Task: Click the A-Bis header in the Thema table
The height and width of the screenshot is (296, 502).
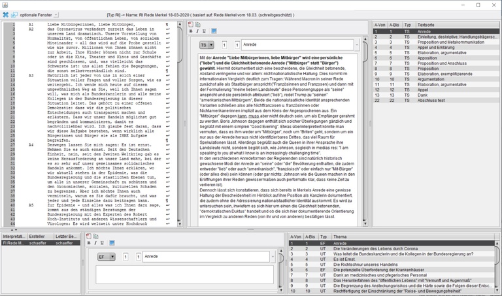Action: tap(310, 237)
